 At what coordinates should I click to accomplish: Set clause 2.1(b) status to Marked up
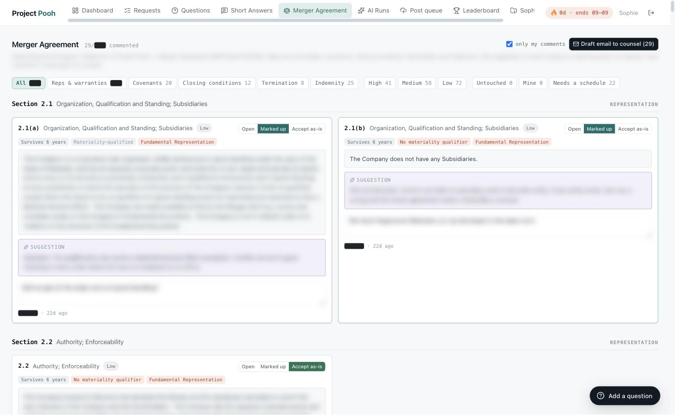[x=599, y=129]
